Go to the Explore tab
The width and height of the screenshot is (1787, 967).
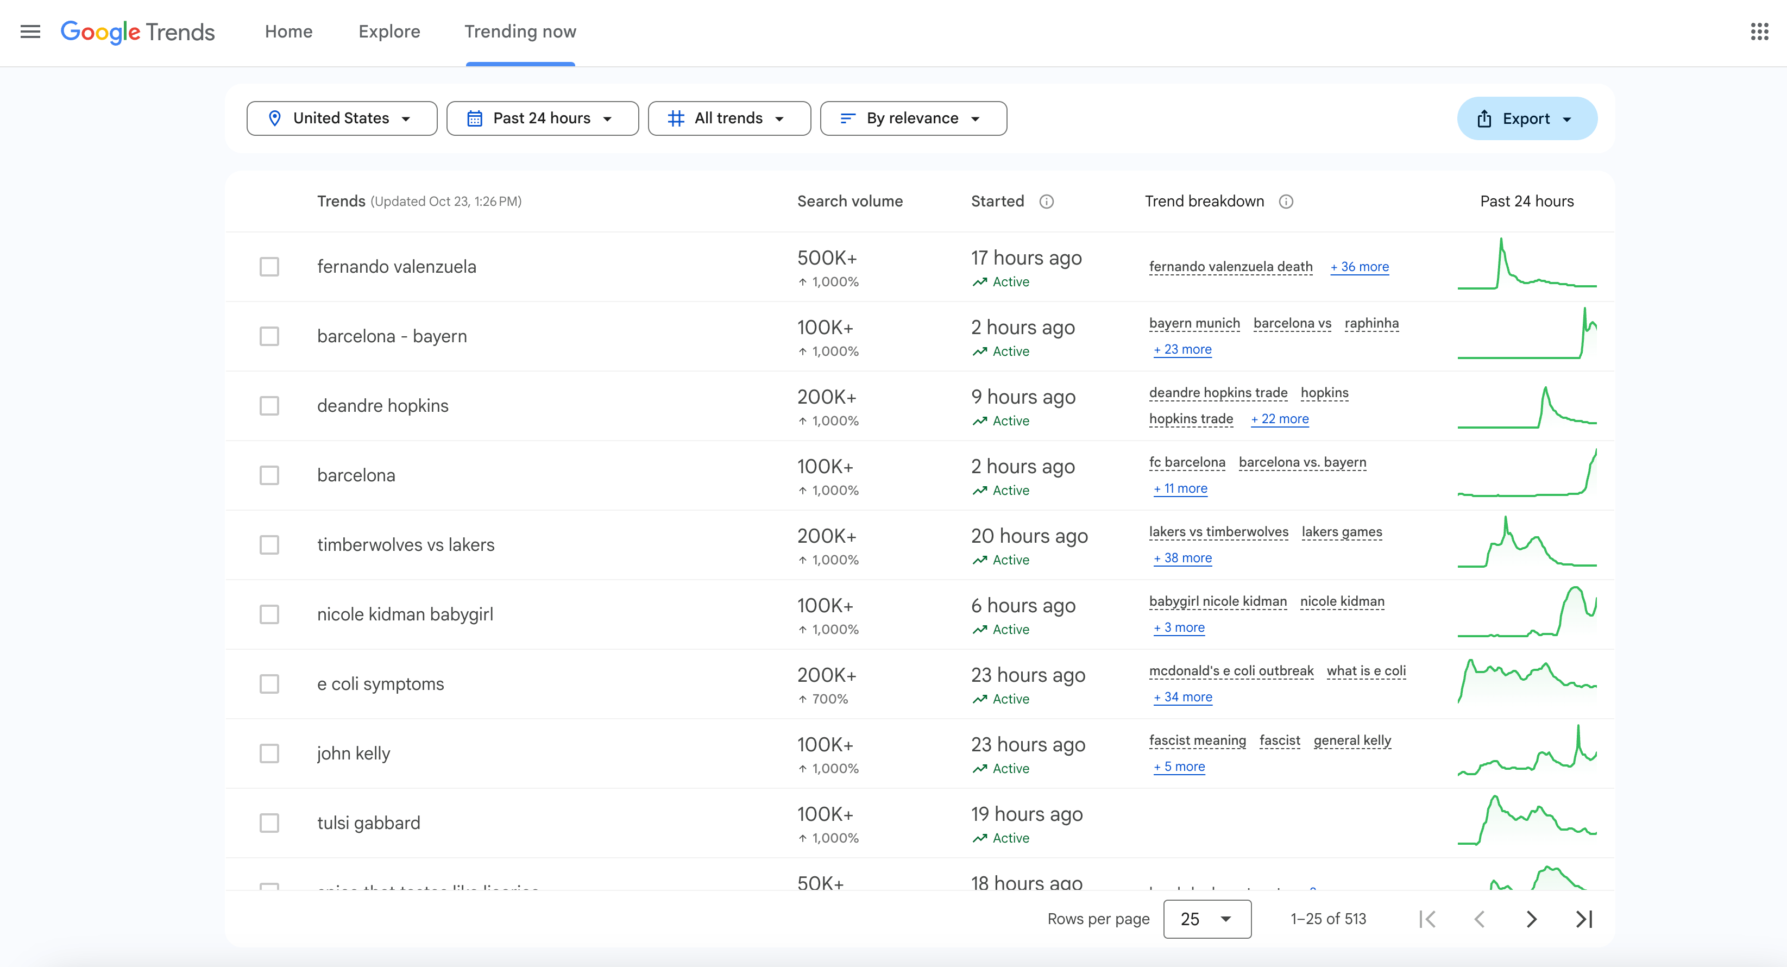[389, 32]
